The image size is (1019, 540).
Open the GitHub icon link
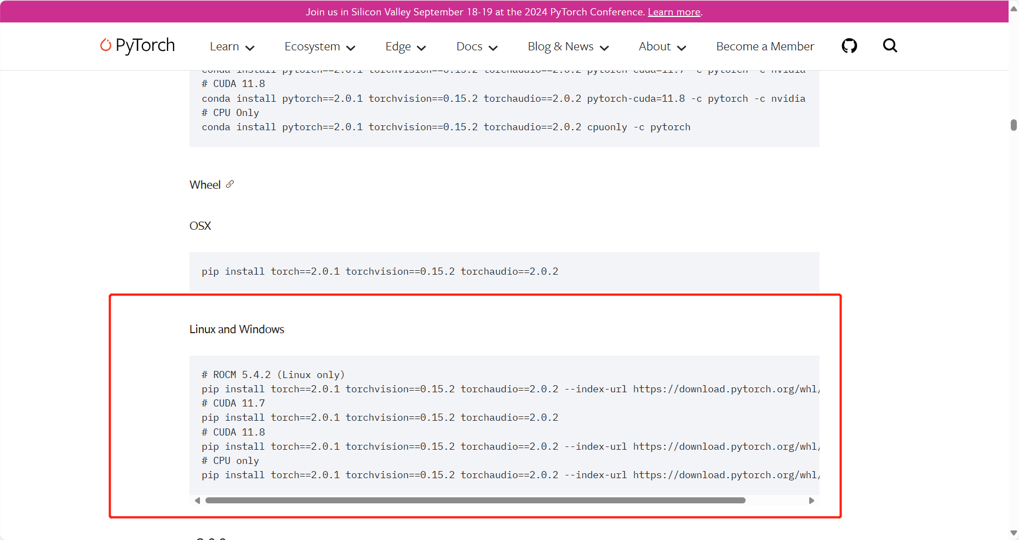point(849,46)
